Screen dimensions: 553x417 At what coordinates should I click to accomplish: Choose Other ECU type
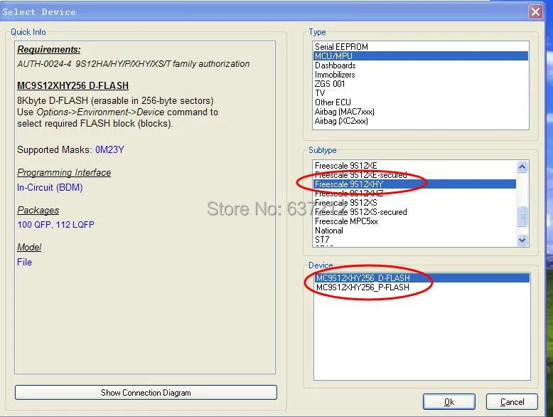(420, 102)
